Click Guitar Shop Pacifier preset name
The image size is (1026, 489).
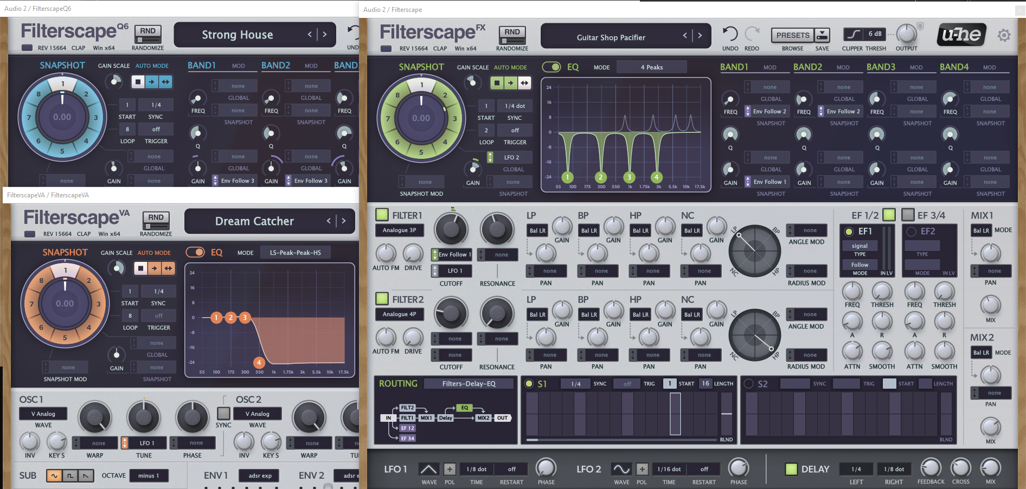coord(611,37)
